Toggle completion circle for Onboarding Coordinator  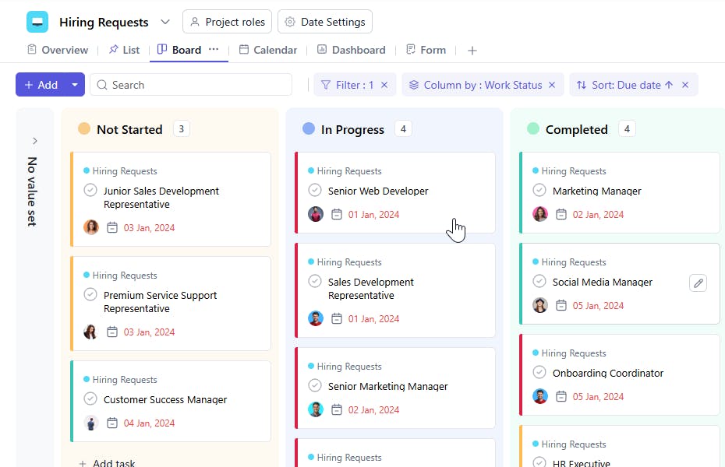click(539, 373)
